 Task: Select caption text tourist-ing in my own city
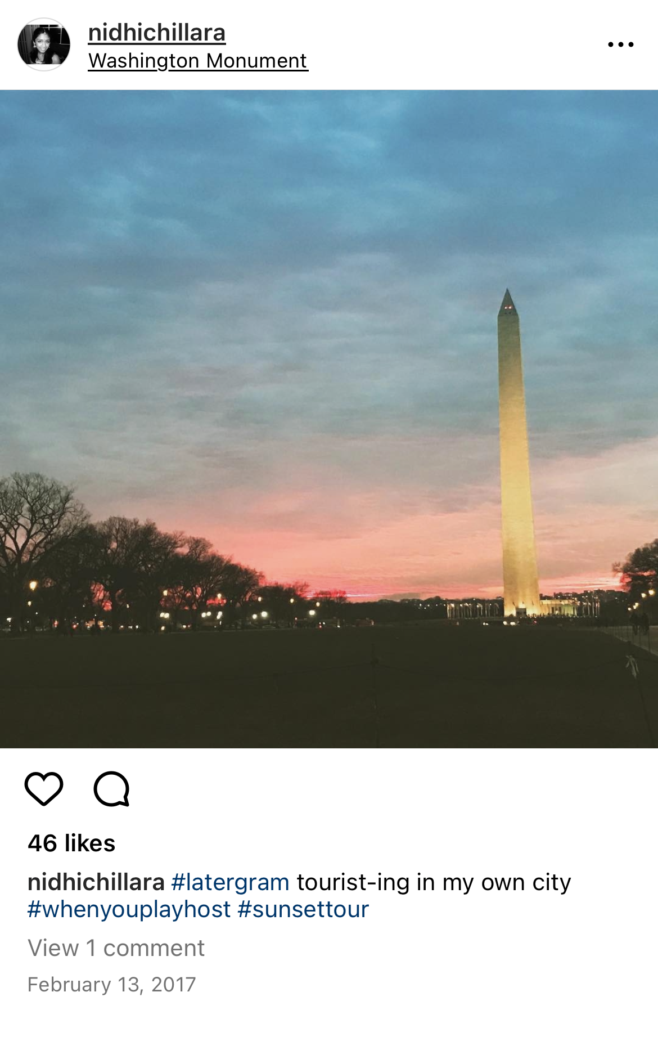(x=434, y=882)
